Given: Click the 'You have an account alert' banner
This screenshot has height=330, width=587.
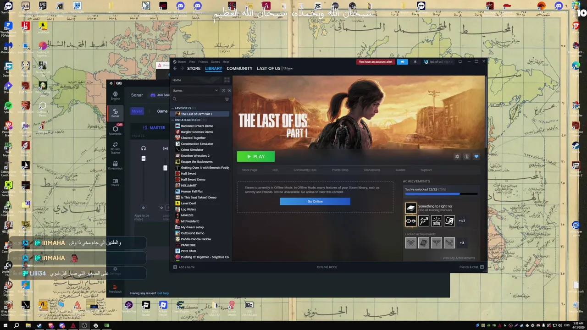Looking at the screenshot, I should coord(376,62).
